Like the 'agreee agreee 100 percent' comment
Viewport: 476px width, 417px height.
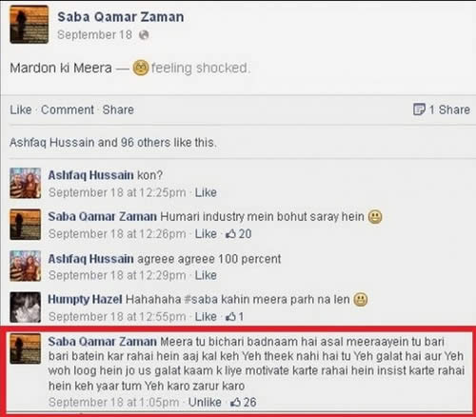206,275
